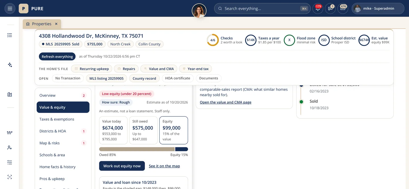Open the Year-end tax chip

tap(195, 69)
